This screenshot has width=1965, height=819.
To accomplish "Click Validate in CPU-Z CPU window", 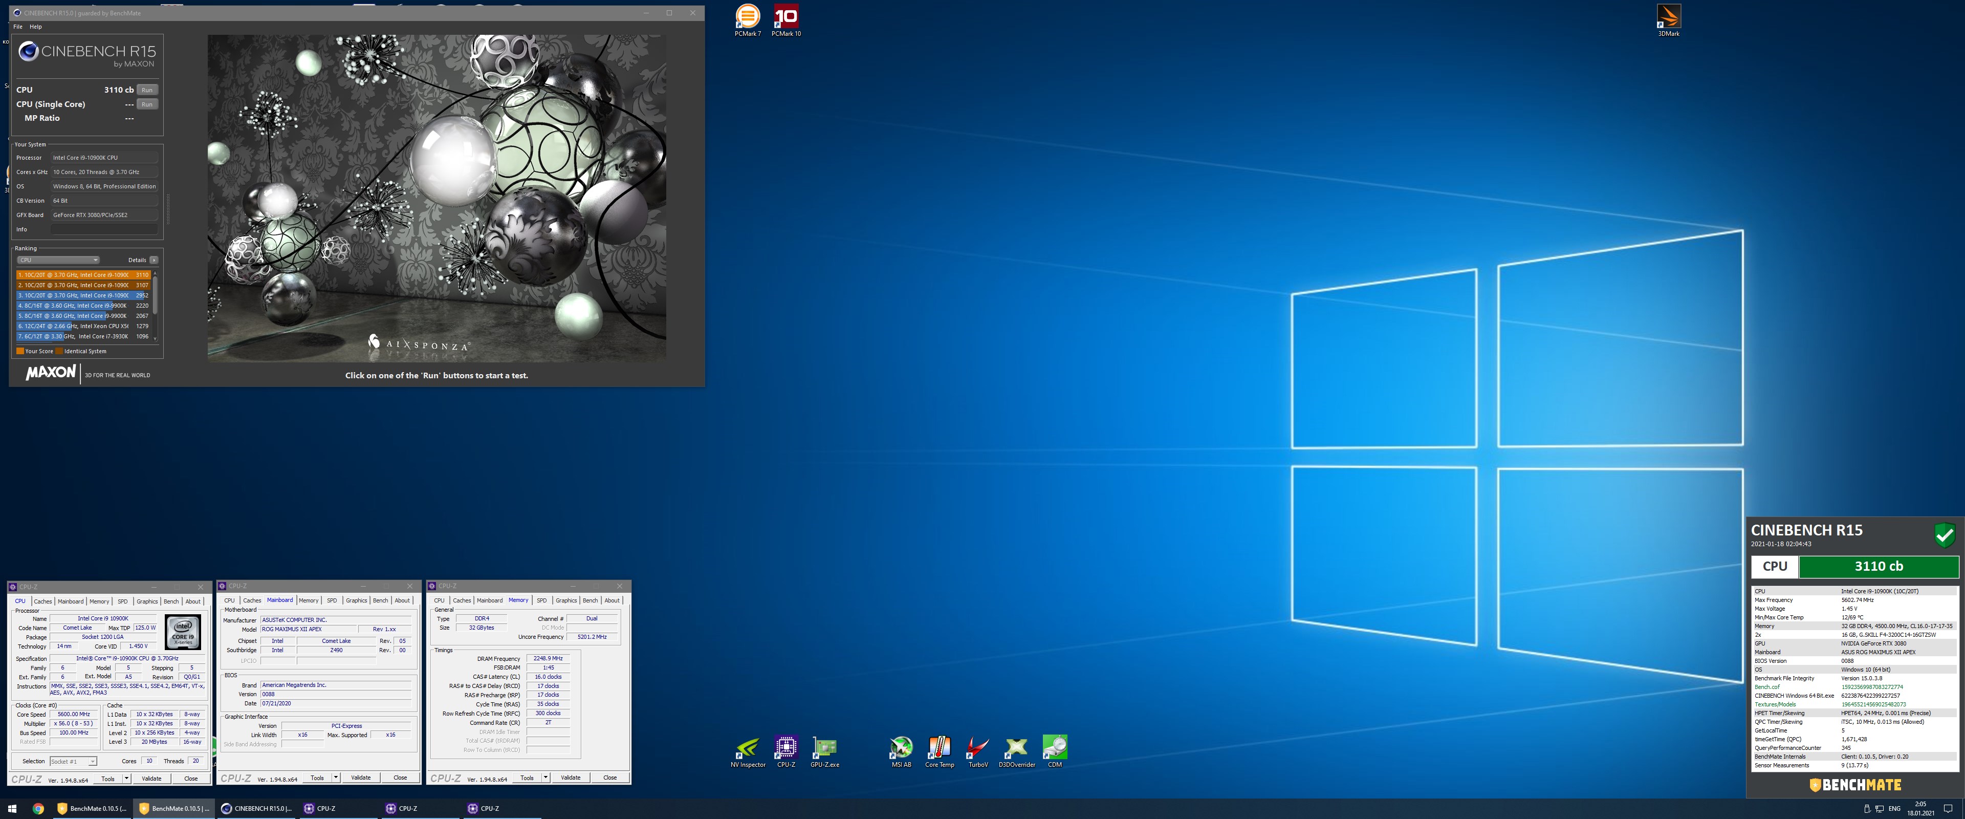I will [152, 779].
